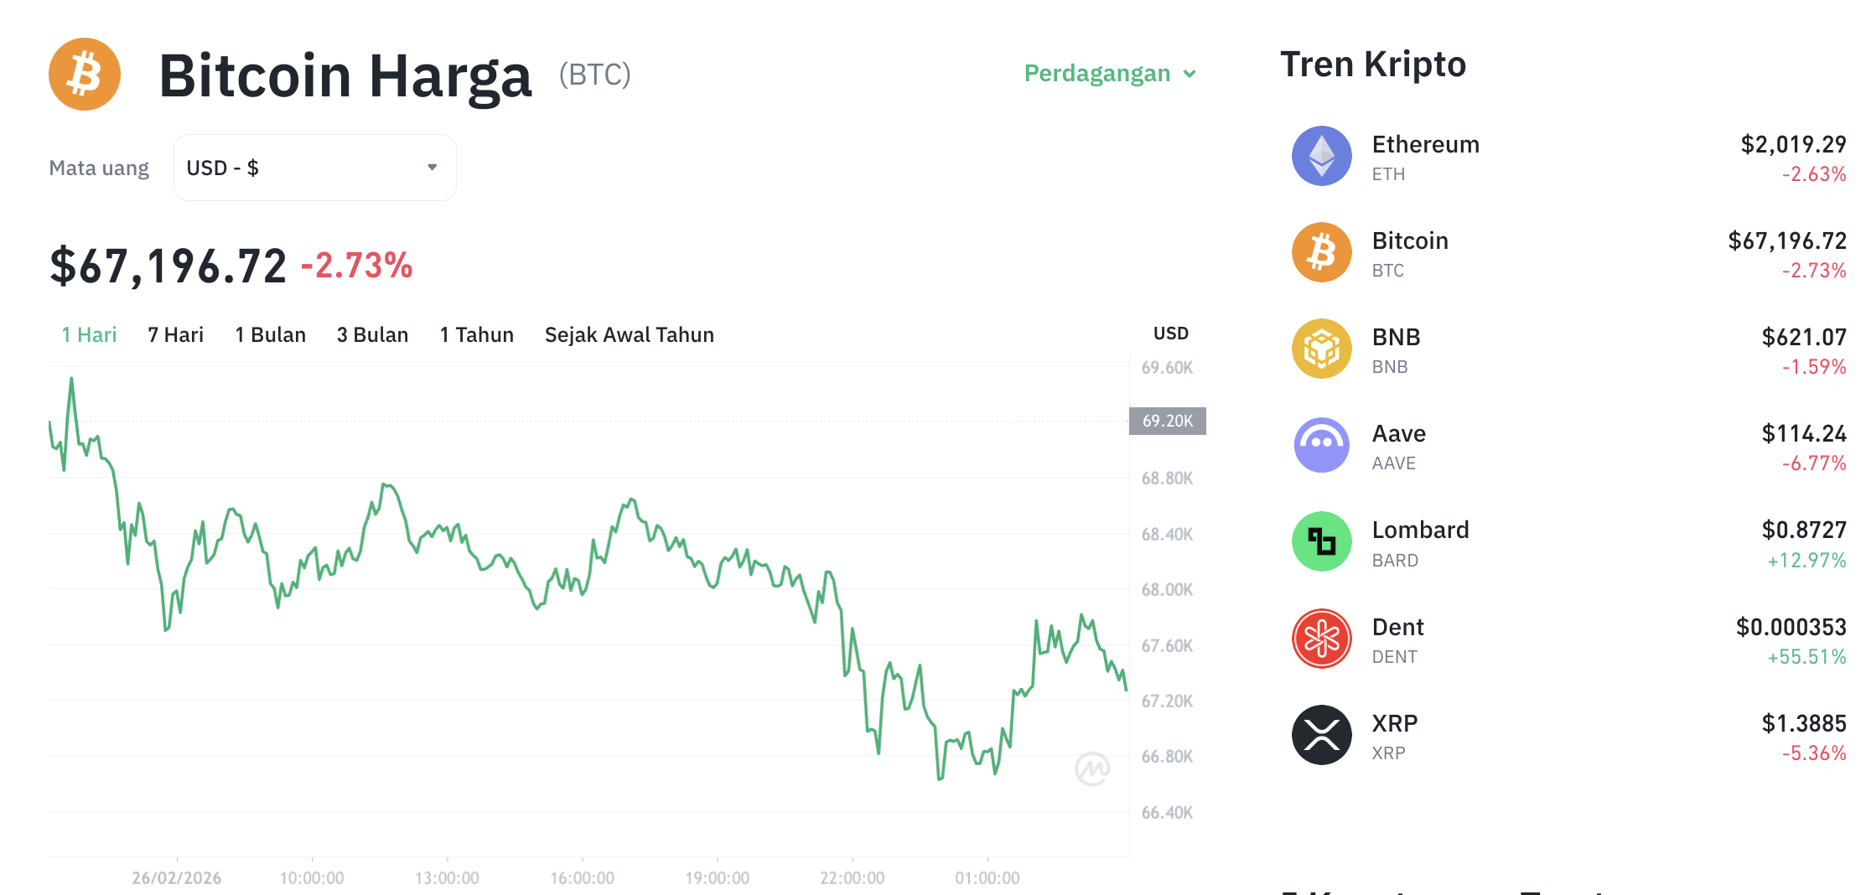1866x895 pixels.
Task: Open the Ethereum entry in trending list
Action: click(1425, 156)
